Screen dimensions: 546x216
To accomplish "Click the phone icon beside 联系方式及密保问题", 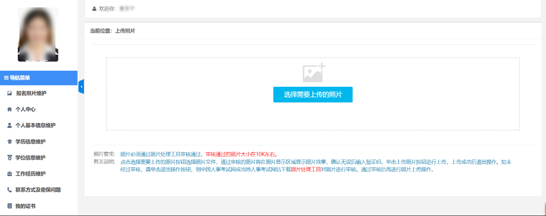I will (10, 190).
